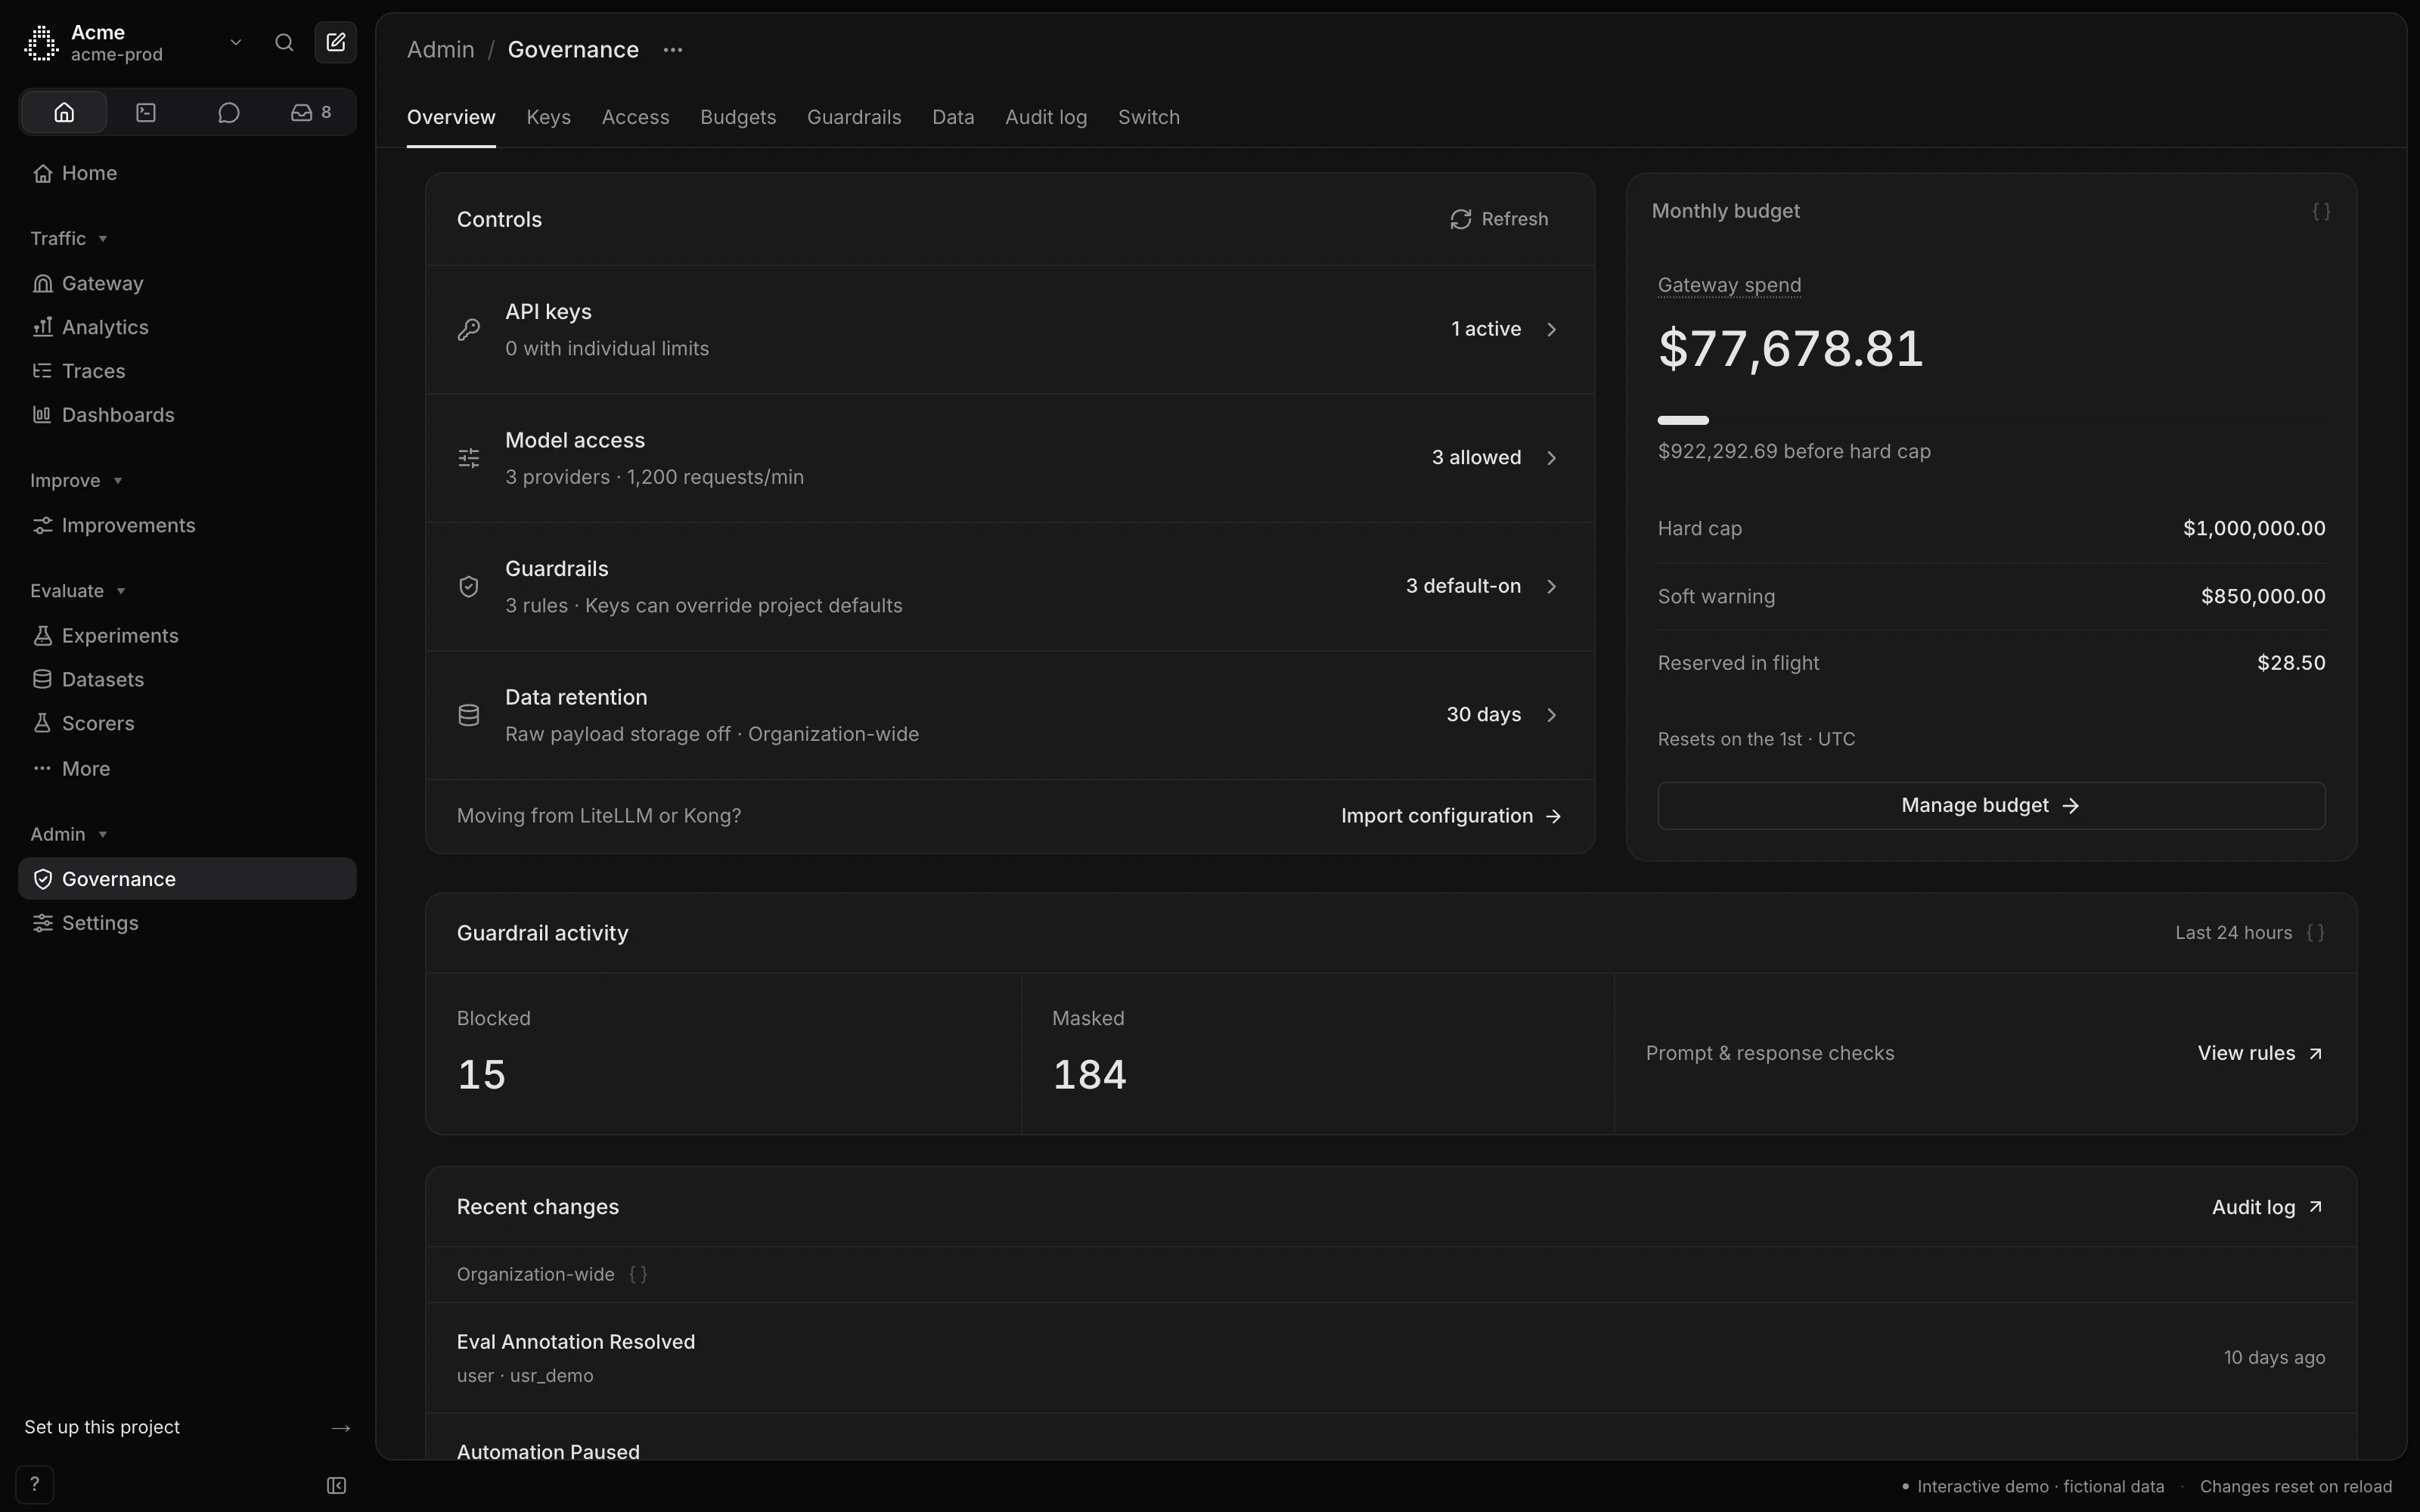
Task: Collapse the sidebar with the panel icon
Action: 337,1485
